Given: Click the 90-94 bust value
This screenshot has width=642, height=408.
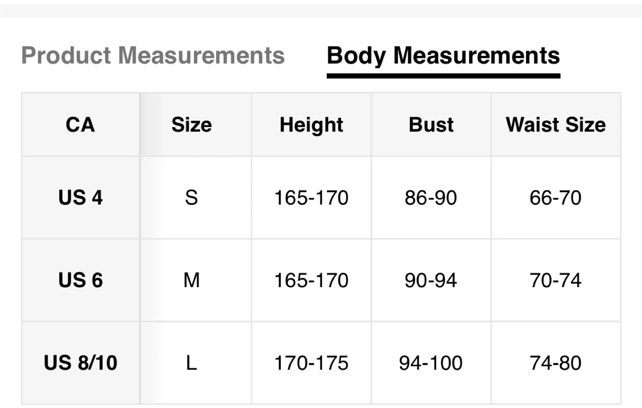Looking at the screenshot, I should click(431, 280).
